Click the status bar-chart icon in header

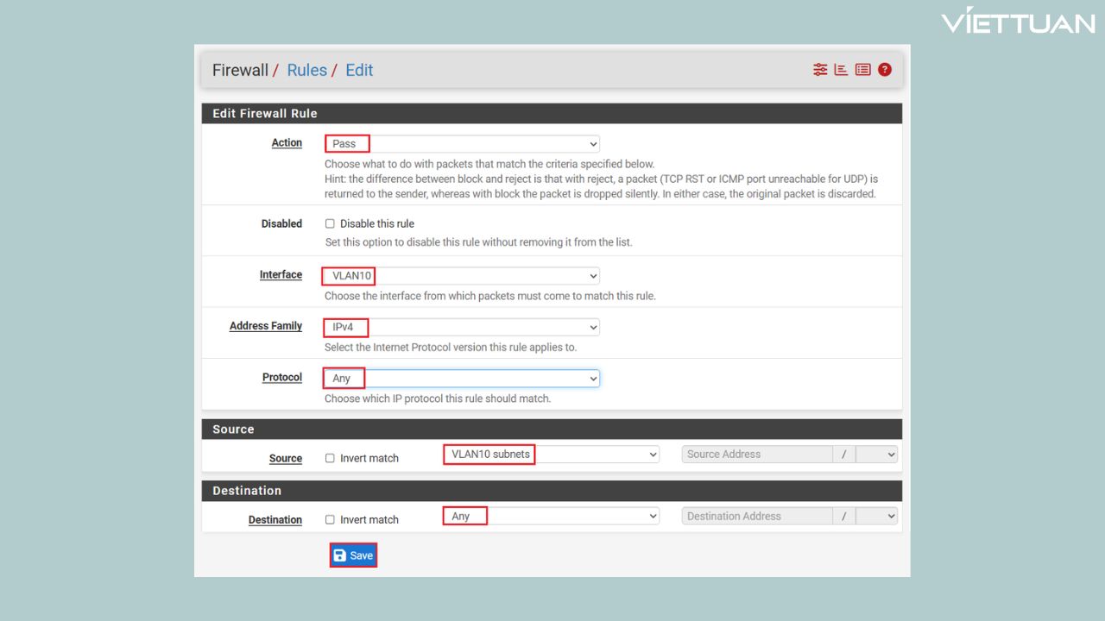point(841,70)
